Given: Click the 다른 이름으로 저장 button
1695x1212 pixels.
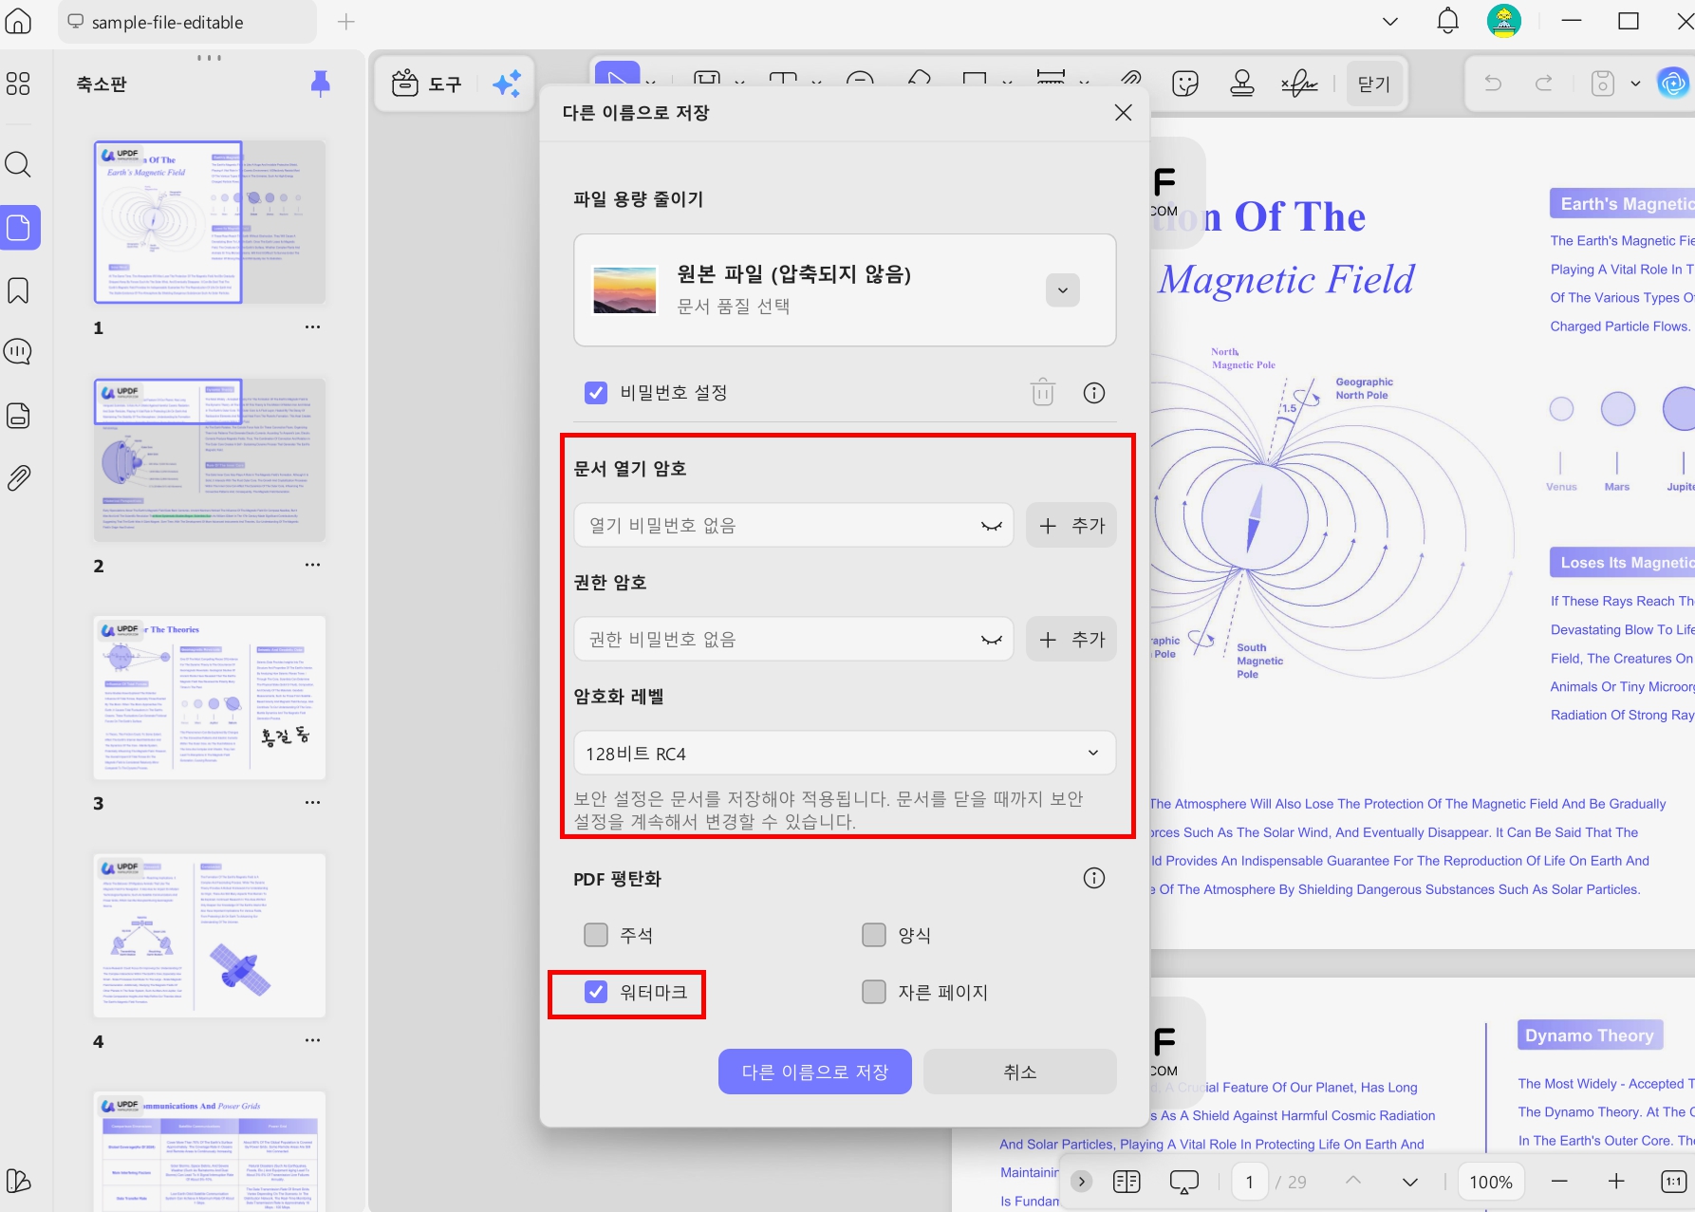Looking at the screenshot, I should (x=815, y=1072).
